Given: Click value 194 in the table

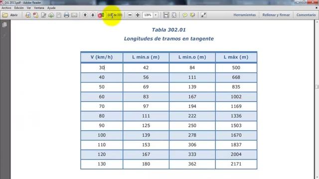Looking at the screenshot, I should pos(192,106).
